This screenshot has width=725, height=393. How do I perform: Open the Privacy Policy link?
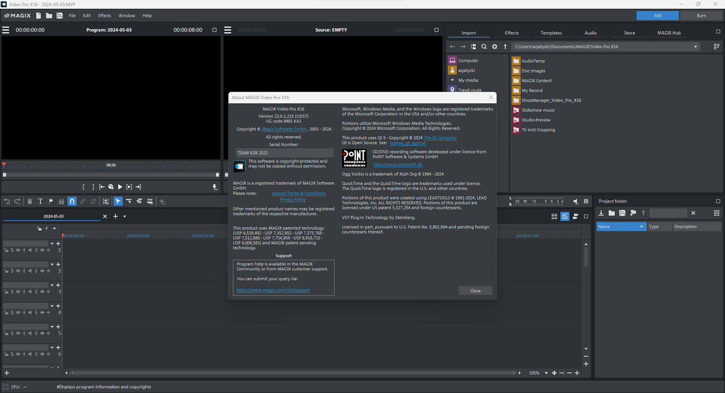point(293,199)
